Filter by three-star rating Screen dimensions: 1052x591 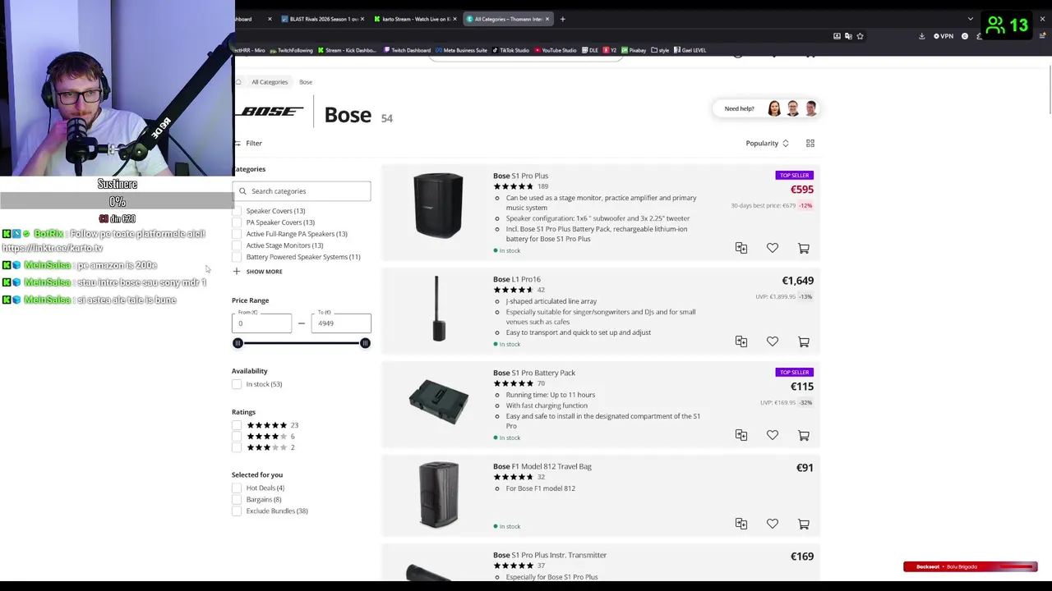(238, 447)
